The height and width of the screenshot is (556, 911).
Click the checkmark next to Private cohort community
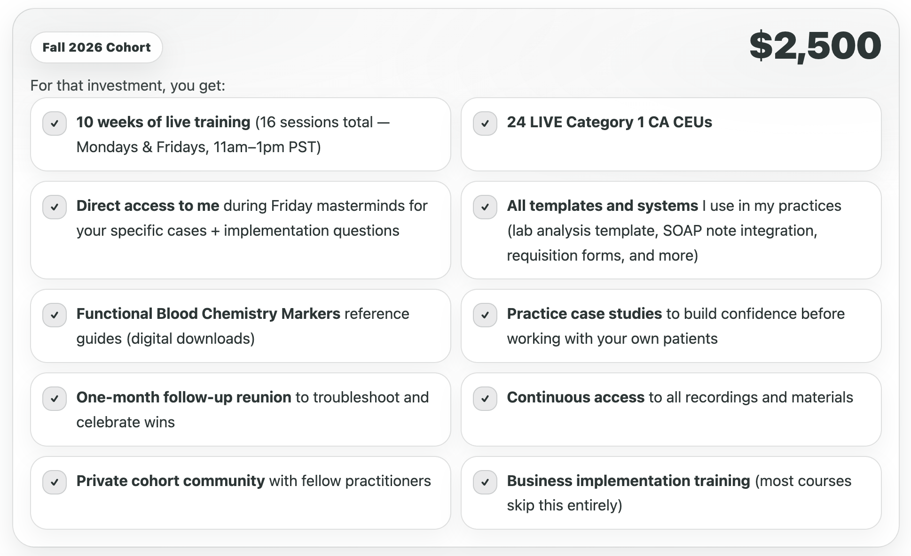(x=55, y=482)
